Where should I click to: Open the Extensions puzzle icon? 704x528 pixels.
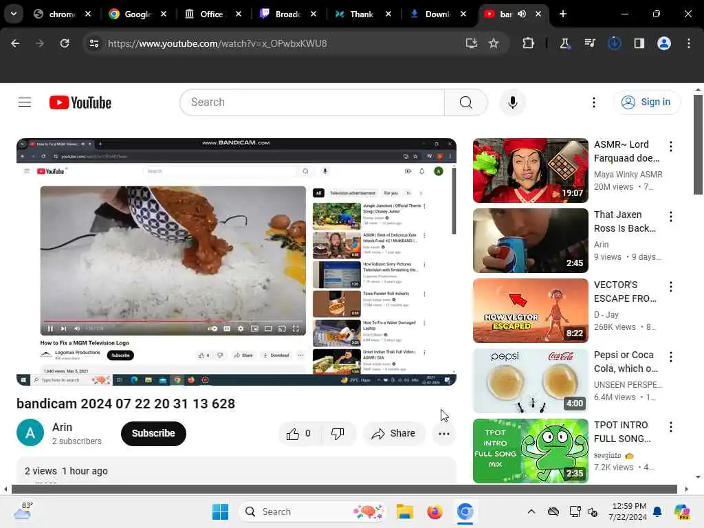coord(528,43)
